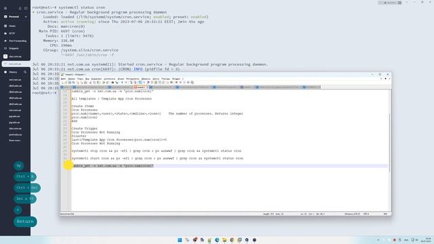Open Hosts in Termius sidebar
Image resolution: width=434 pixels, height=244 pixels.
[12, 26]
